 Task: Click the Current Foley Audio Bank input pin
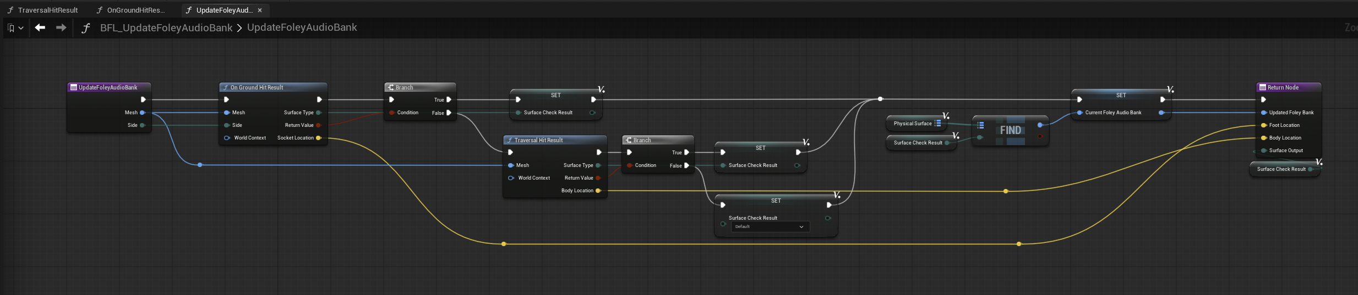click(1079, 113)
